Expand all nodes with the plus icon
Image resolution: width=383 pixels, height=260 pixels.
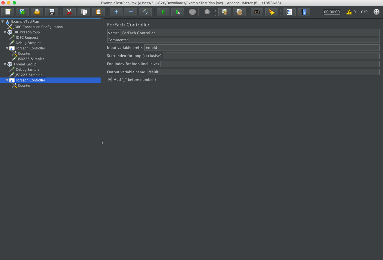point(116,12)
